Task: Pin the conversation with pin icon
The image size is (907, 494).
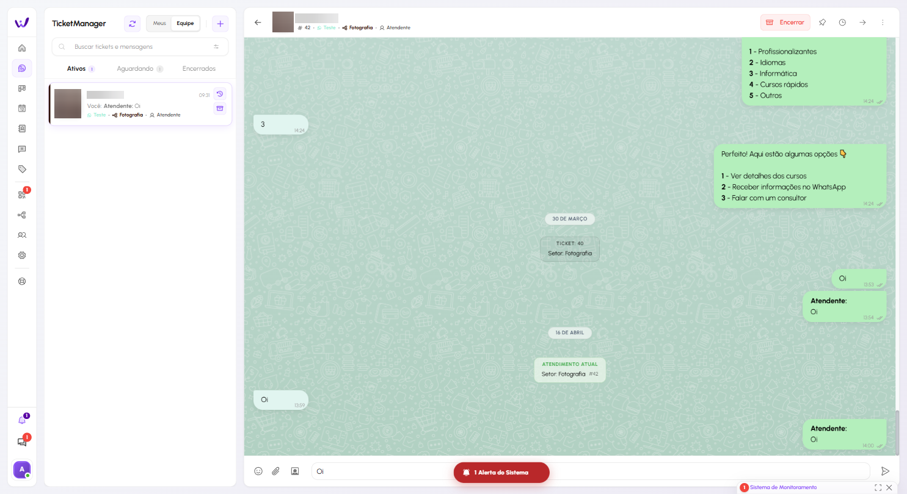Action: click(x=822, y=23)
